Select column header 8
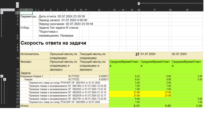Viewport: 207px width, 129px height. [x=67, y=10]
